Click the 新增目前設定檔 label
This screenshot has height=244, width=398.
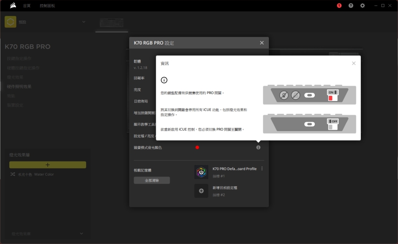pyautogui.click(x=225, y=188)
